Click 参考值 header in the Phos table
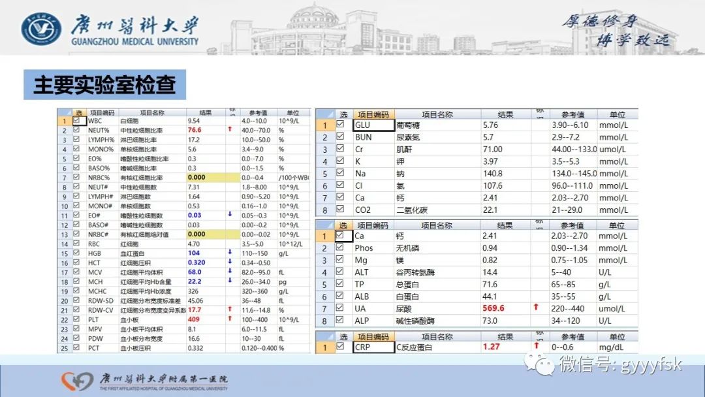This screenshot has width=705, height=397. point(572,225)
